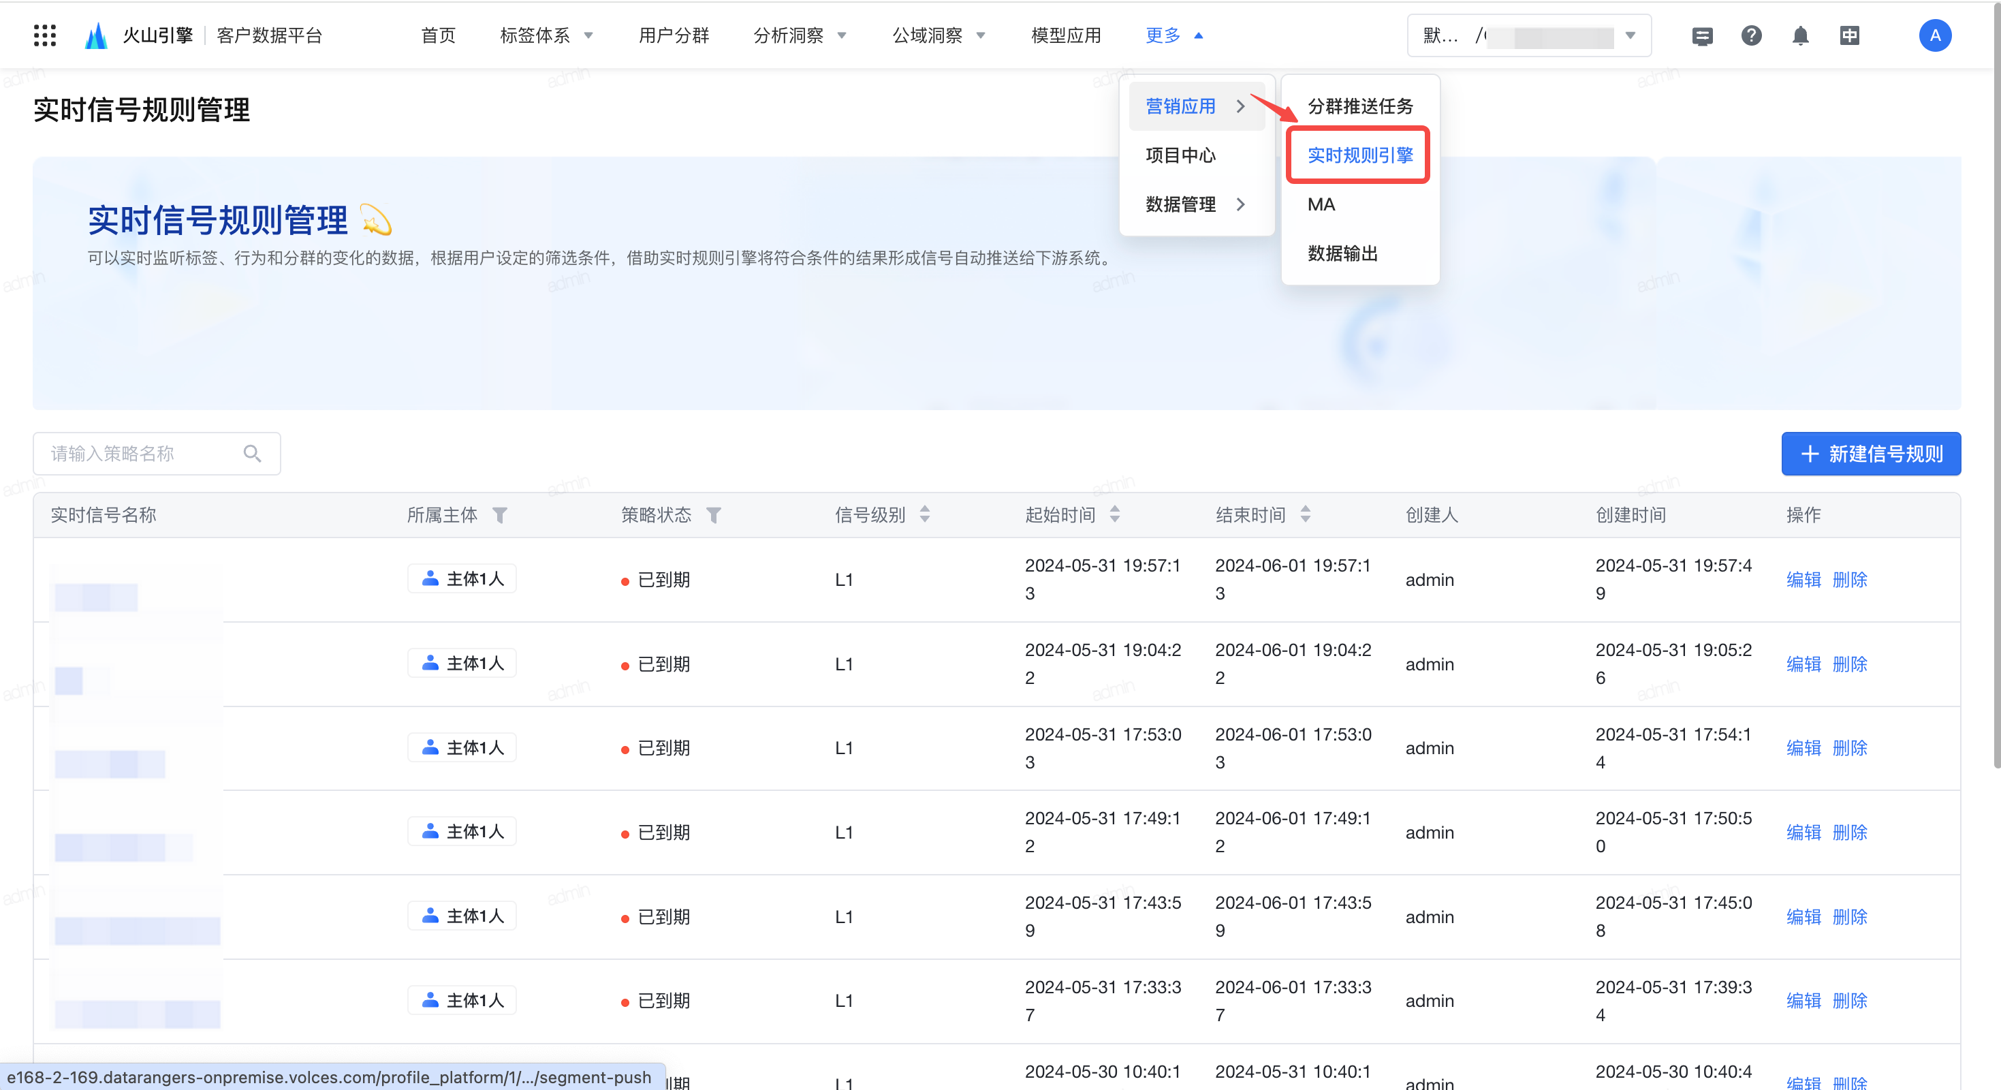Expand 营销应用 submenu
This screenshot has height=1090, width=2001.
pos(1196,106)
